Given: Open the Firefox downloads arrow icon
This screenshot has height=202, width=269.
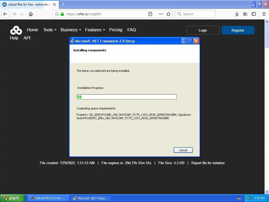Looking at the screenshot, I should point(237,14).
